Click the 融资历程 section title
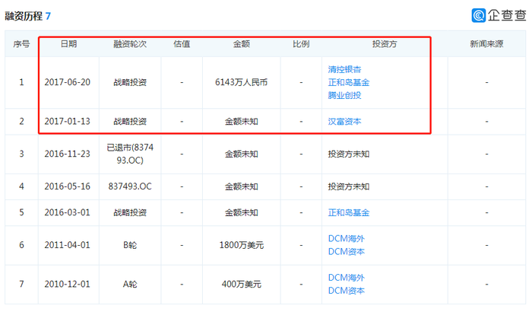Screen dimensions: 532x312 pyautogui.click(x=24, y=16)
